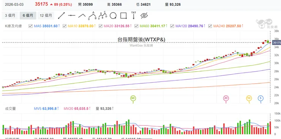Click the K線及均線 label

(x=13, y=26)
